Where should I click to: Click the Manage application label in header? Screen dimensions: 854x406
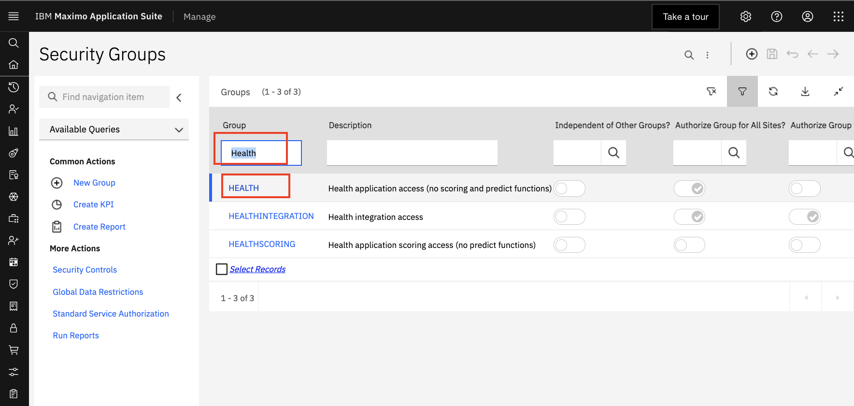coord(199,16)
